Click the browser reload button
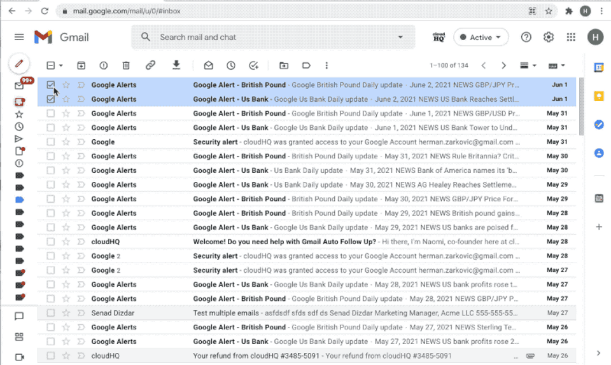 tap(45, 11)
